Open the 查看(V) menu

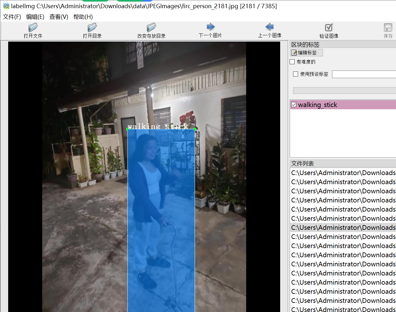coord(59,17)
